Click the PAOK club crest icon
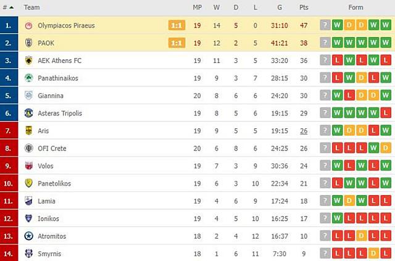395x261 pixels. pos(28,43)
